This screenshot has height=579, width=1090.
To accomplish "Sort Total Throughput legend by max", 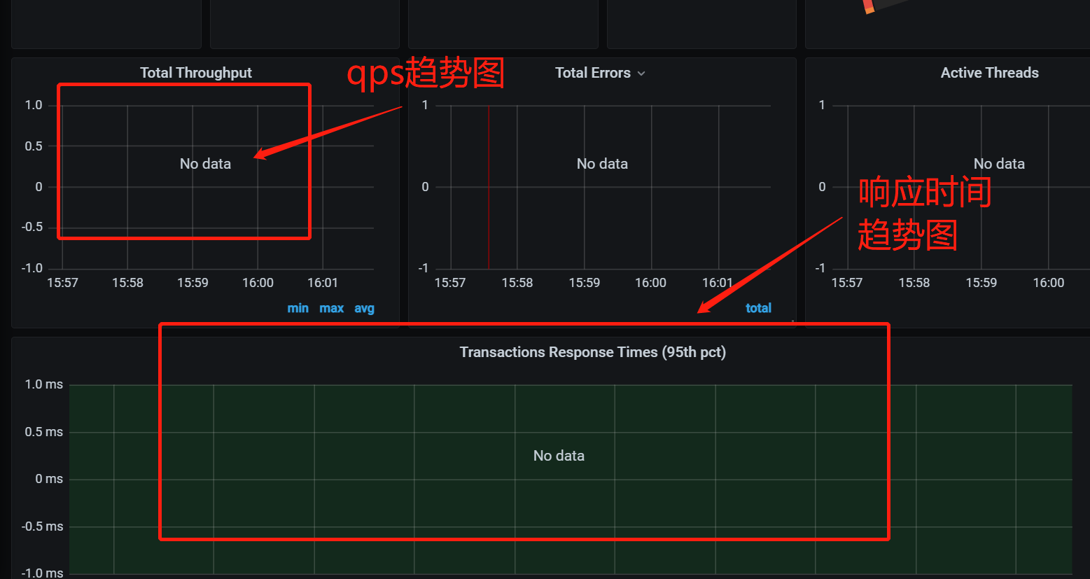I will pyautogui.click(x=331, y=308).
